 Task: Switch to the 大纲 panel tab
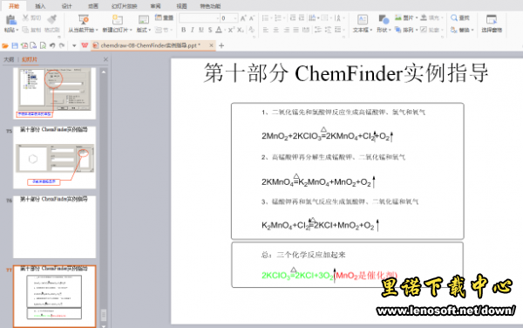click(x=9, y=59)
